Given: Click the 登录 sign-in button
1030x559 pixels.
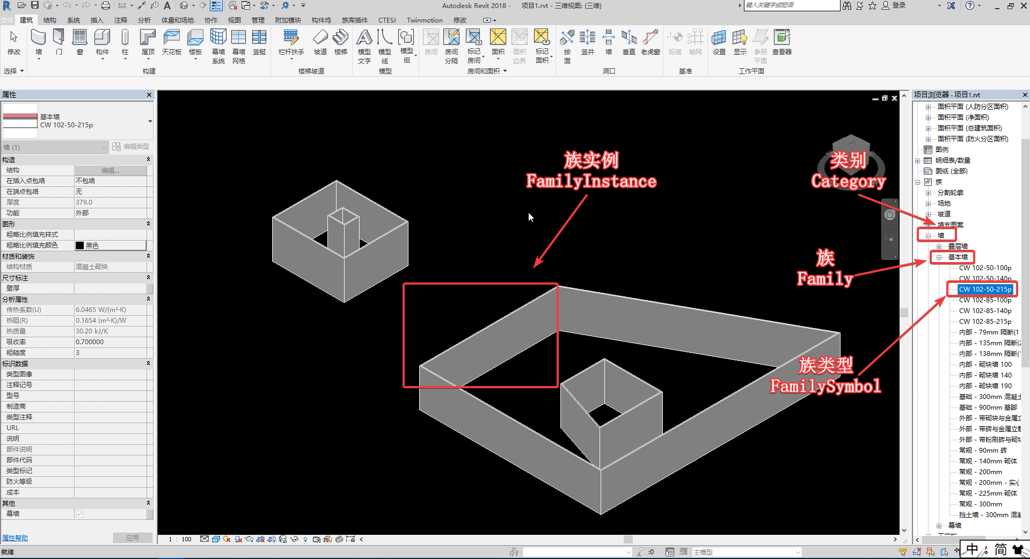Looking at the screenshot, I should tap(894, 5).
